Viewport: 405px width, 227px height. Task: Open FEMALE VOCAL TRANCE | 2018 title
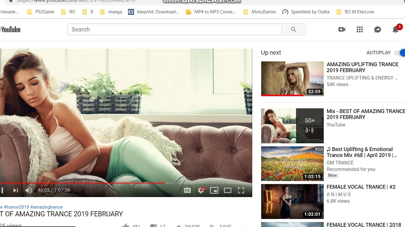(x=364, y=224)
